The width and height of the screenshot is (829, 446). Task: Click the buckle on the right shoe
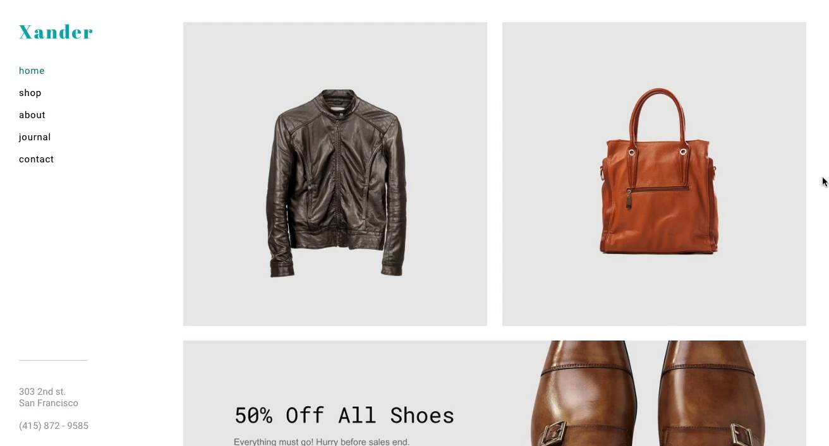[743, 434]
